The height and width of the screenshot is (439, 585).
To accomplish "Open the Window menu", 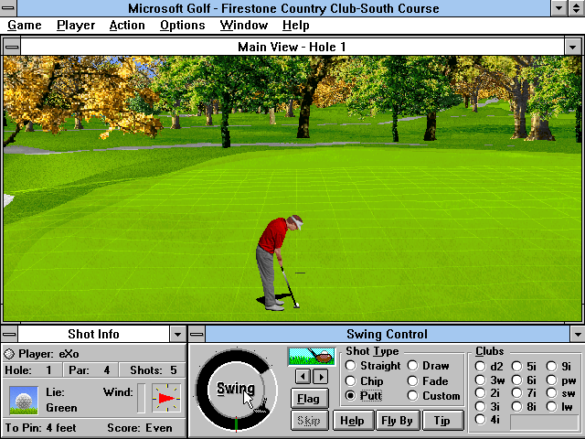I will (x=244, y=26).
